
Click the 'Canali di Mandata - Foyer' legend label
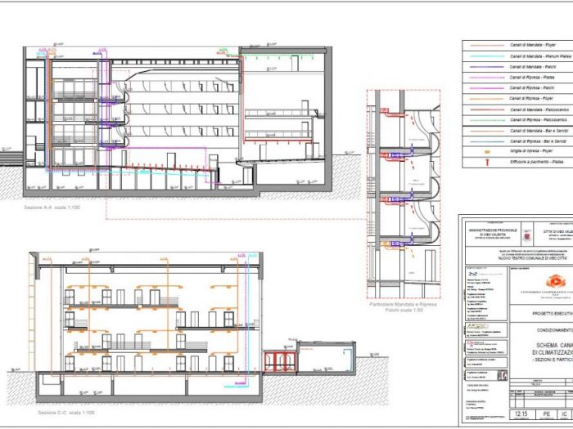click(x=533, y=45)
